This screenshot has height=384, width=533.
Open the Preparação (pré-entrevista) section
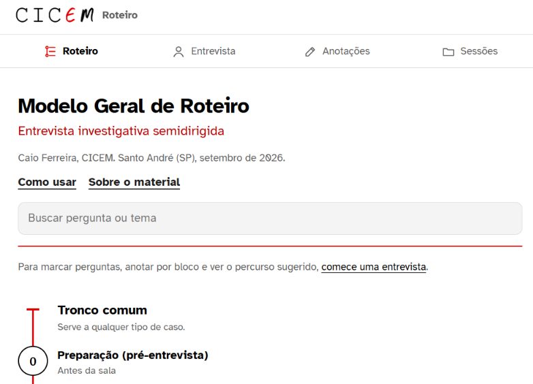[x=133, y=355]
